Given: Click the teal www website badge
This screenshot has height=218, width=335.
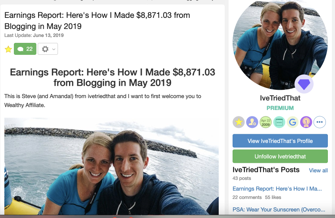Looking at the screenshot, I should point(279,122).
